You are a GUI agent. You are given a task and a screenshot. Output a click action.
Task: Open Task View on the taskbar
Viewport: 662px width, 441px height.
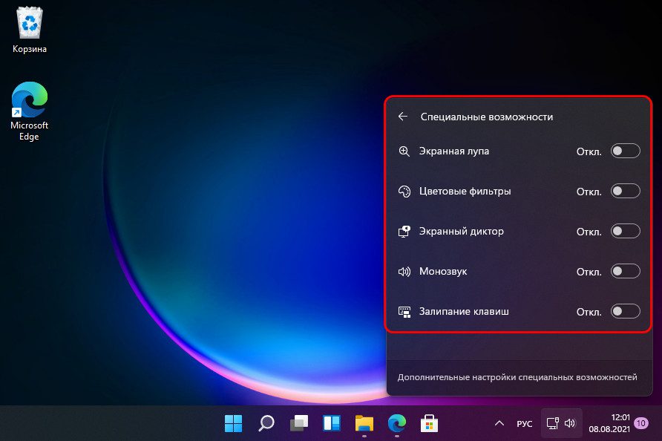coord(299,423)
